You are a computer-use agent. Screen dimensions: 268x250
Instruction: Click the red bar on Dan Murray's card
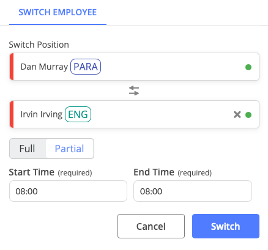pos(12,67)
